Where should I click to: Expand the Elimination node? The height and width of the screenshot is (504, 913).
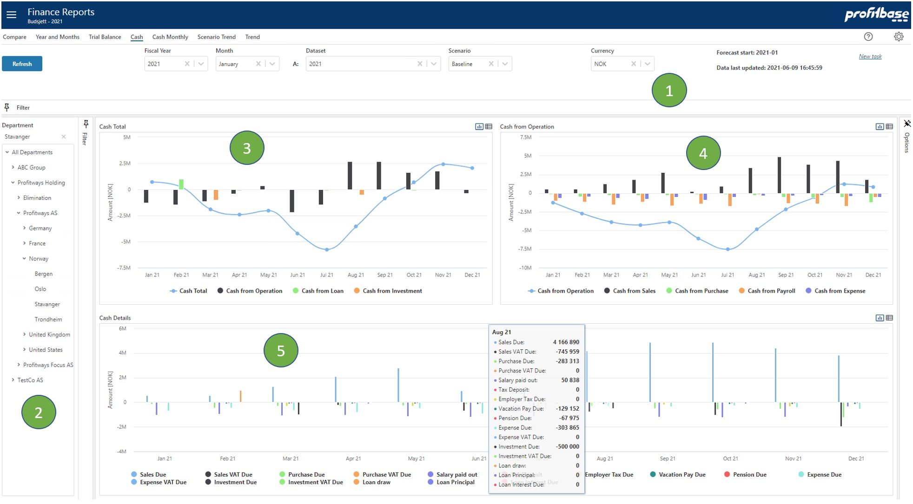coord(19,198)
